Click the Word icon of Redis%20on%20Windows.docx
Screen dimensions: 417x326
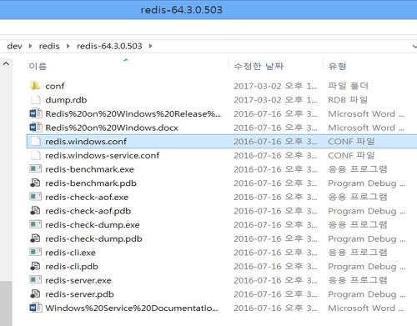[35, 128]
